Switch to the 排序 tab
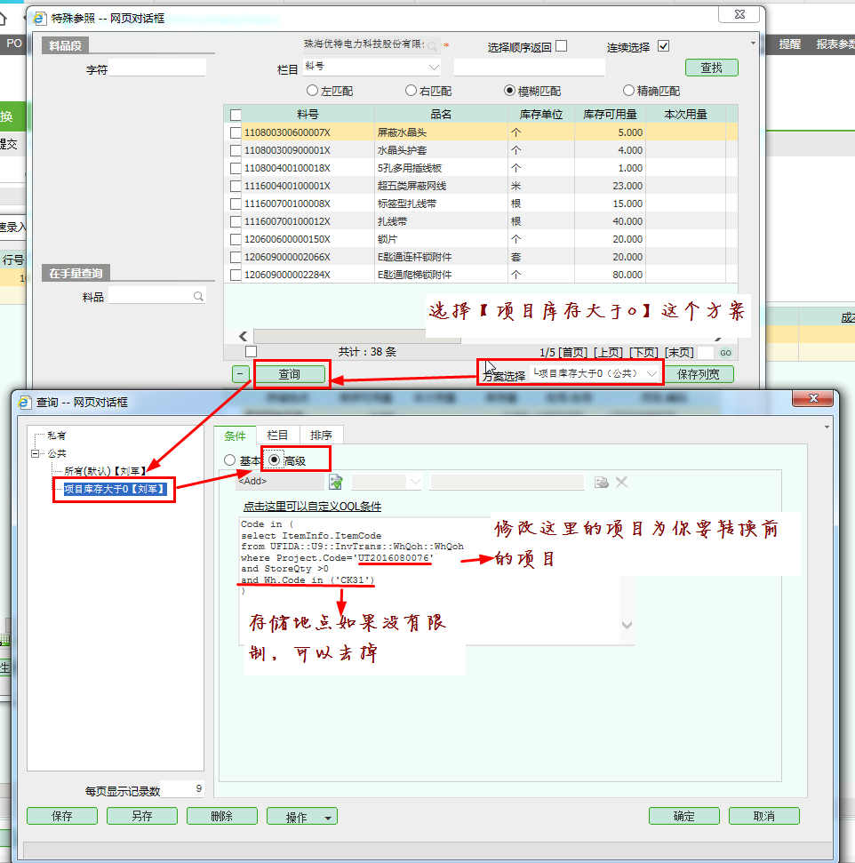The height and width of the screenshot is (863, 855). 321,435
